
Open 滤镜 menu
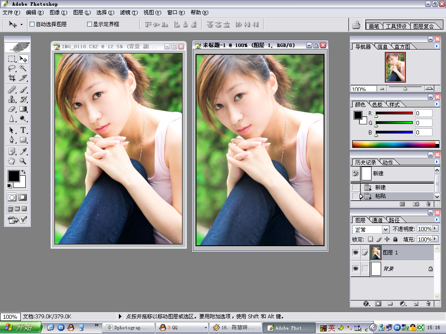128,13
